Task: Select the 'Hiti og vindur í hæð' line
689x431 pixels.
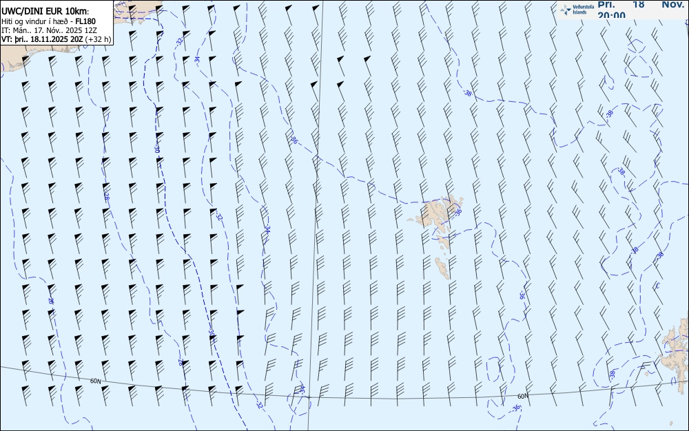Action: tap(33, 21)
